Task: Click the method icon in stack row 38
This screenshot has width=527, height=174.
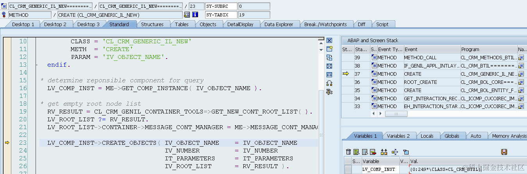Action: (x=373, y=66)
